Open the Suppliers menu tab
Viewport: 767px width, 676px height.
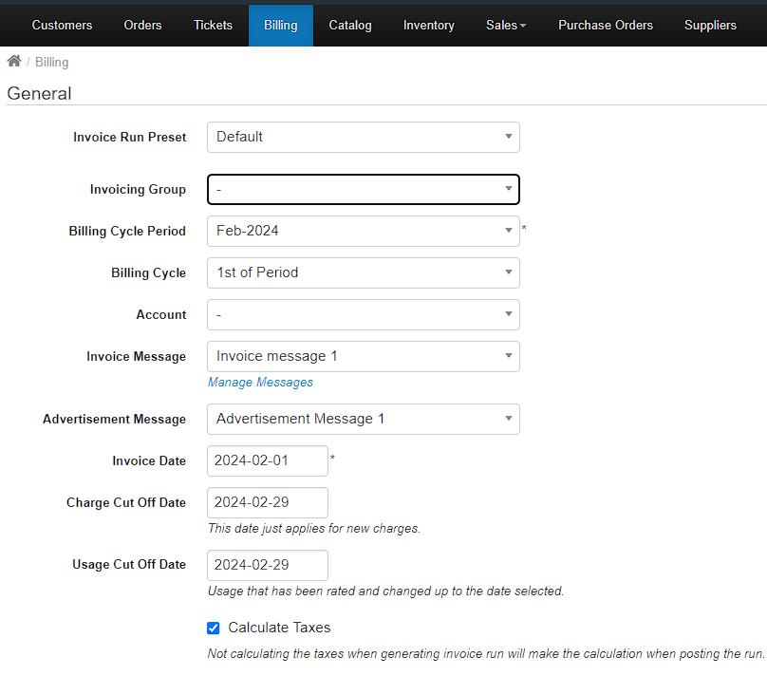coord(710,26)
